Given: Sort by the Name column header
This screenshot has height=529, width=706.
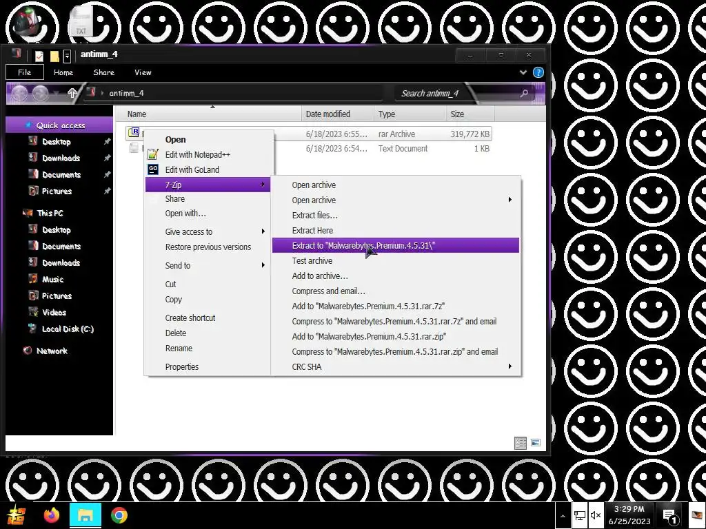Looking at the screenshot, I should [x=209, y=114].
